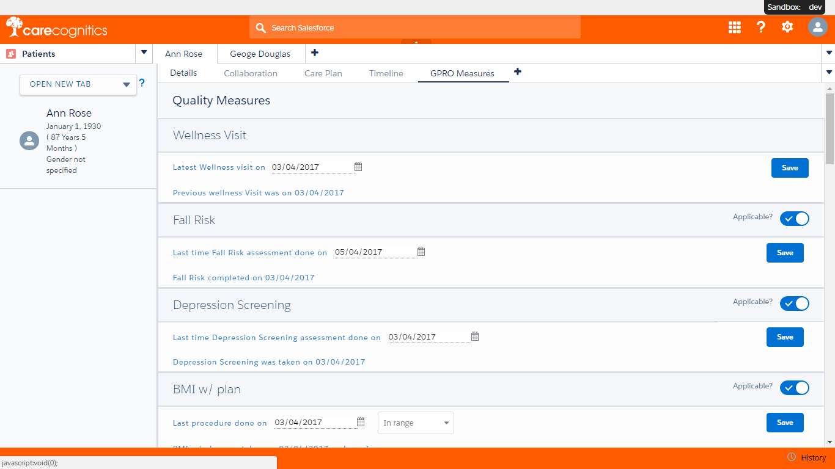The height and width of the screenshot is (469, 835).
Task: Click the Help question mark icon in header
Action: (760, 27)
